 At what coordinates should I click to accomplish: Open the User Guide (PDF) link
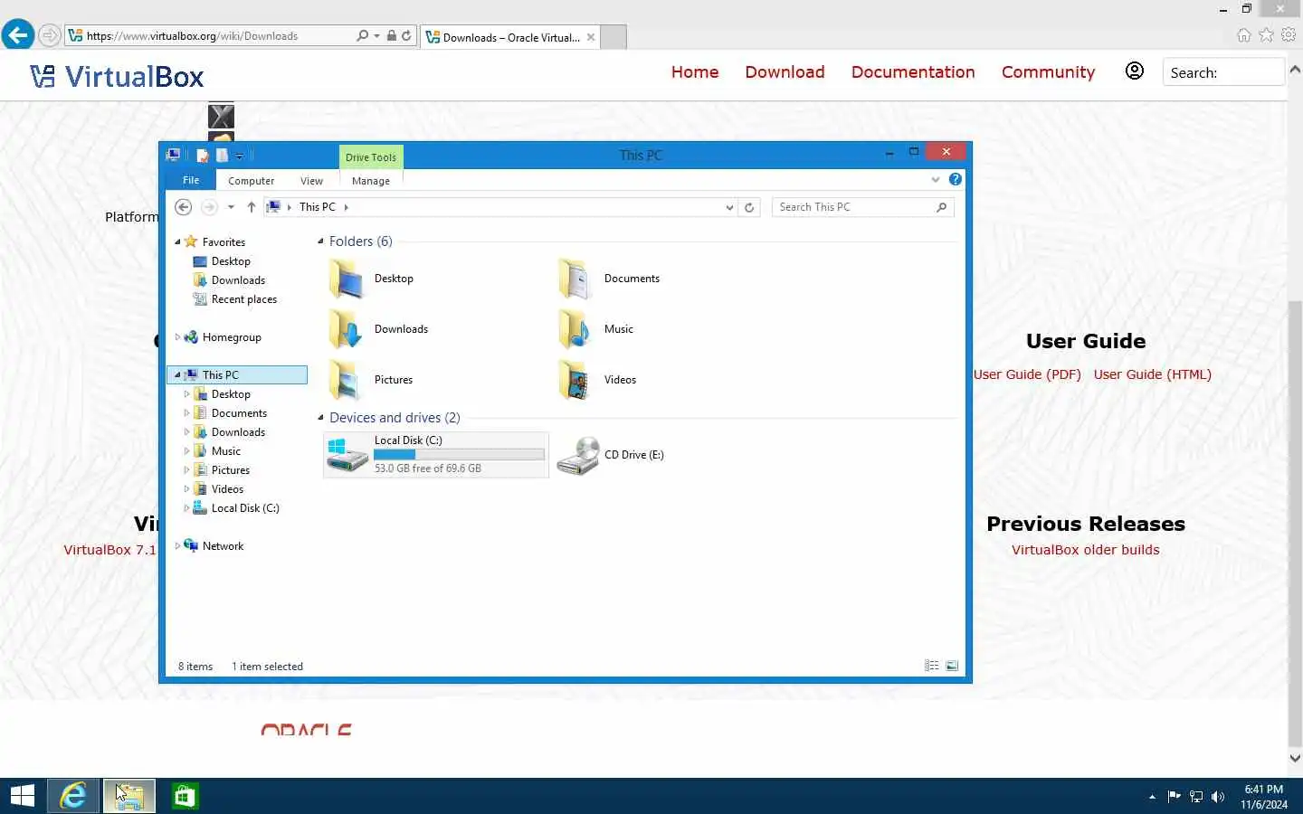[x=1027, y=374]
